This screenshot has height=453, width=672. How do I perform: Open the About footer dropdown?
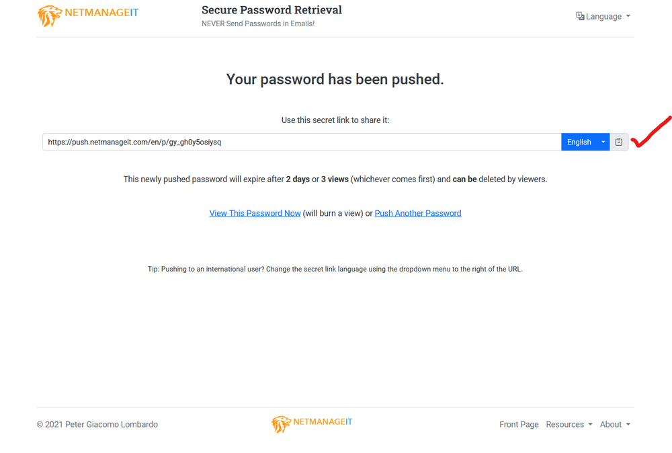pyautogui.click(x=615, y=424)
